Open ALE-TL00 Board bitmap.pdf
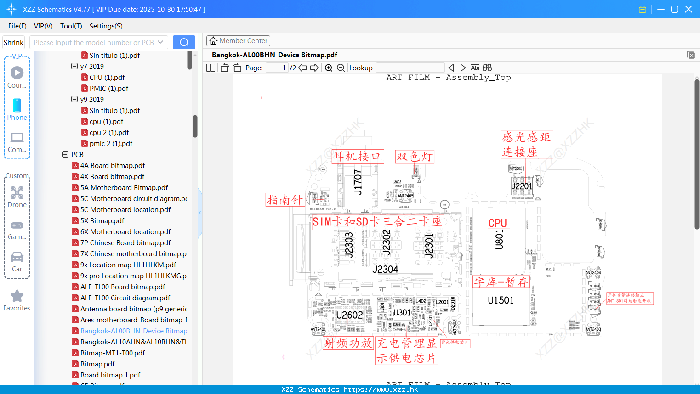 point(123,287)
